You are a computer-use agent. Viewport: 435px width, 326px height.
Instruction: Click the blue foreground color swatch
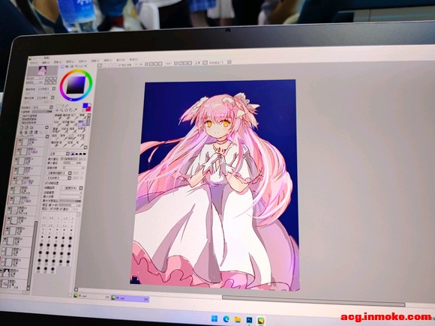[x=85, y=106]
